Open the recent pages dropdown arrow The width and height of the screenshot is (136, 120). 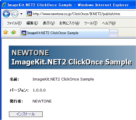coord(21,14)
